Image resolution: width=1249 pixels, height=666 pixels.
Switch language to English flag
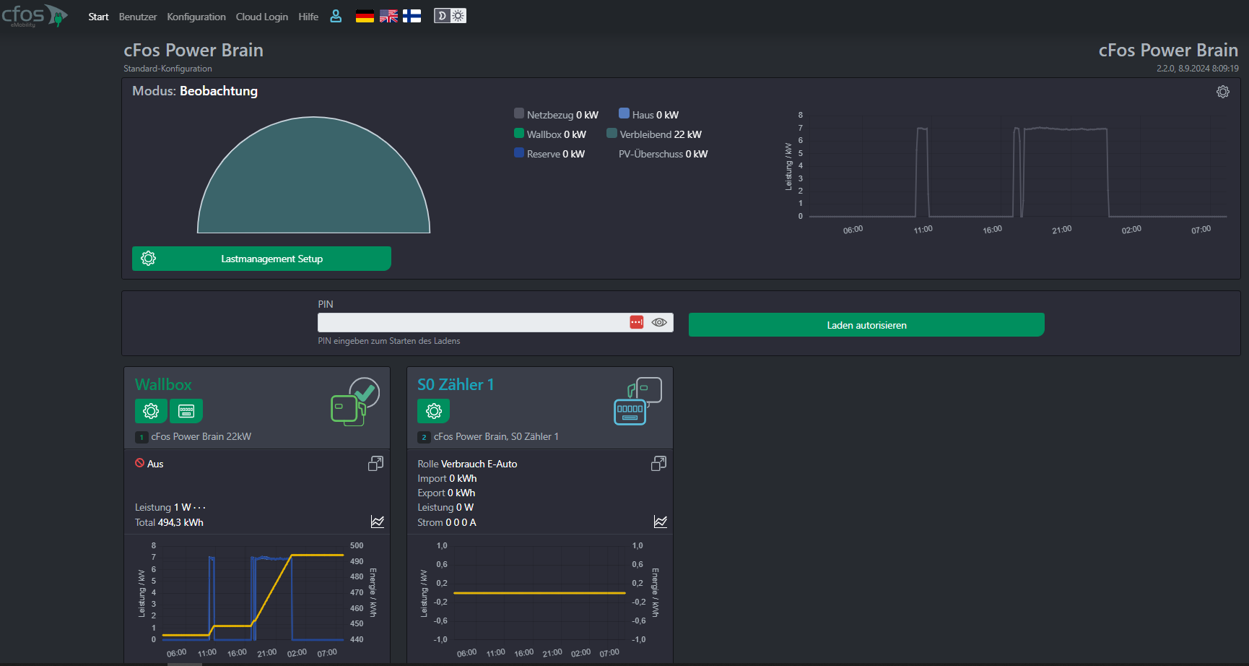(x=388, y=16)
